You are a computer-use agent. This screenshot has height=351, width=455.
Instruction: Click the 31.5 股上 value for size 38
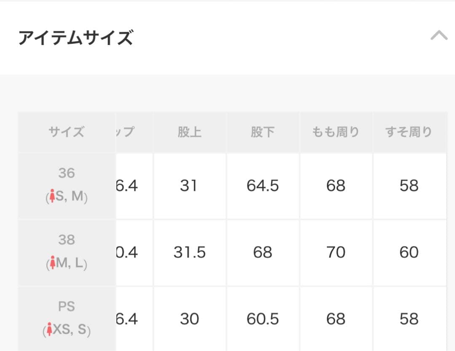coord(190,252)
